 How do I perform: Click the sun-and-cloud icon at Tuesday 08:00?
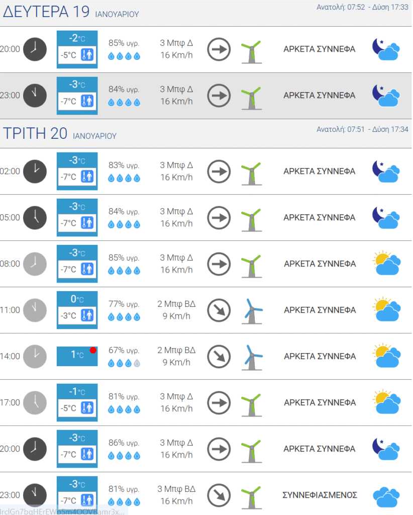[x=386, y=264]
